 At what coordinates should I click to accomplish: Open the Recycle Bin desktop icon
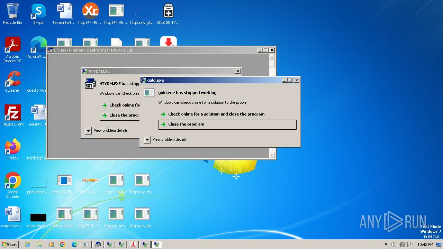12,14
